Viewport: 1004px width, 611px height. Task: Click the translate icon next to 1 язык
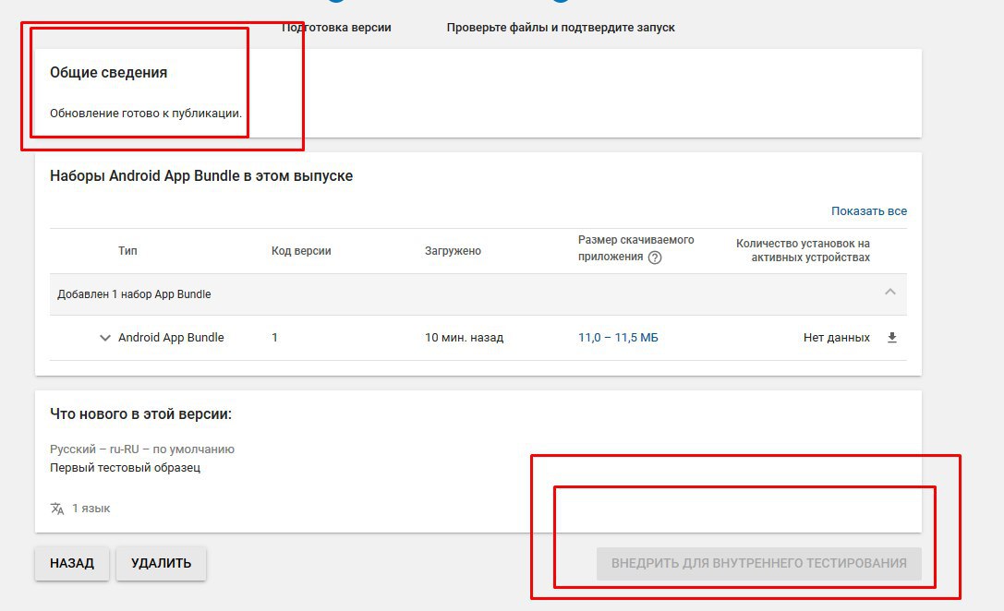pos(57,508)
